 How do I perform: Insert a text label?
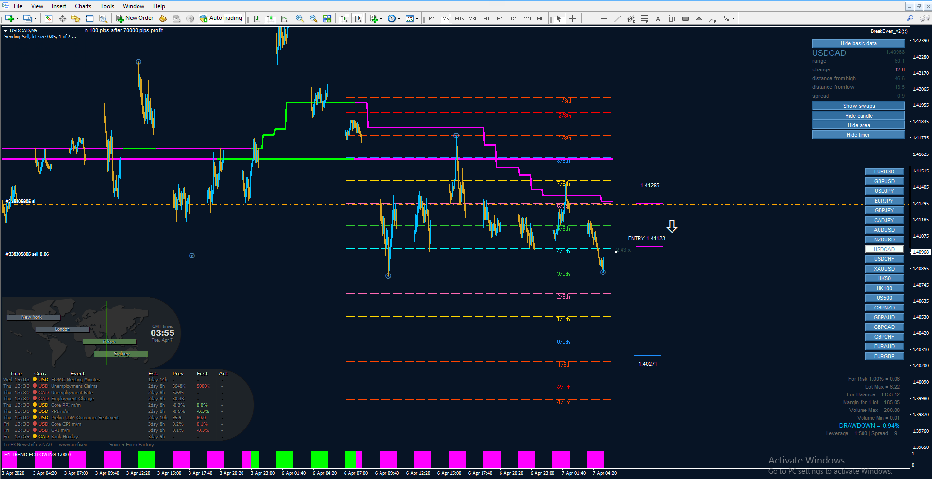click(672, 18)
